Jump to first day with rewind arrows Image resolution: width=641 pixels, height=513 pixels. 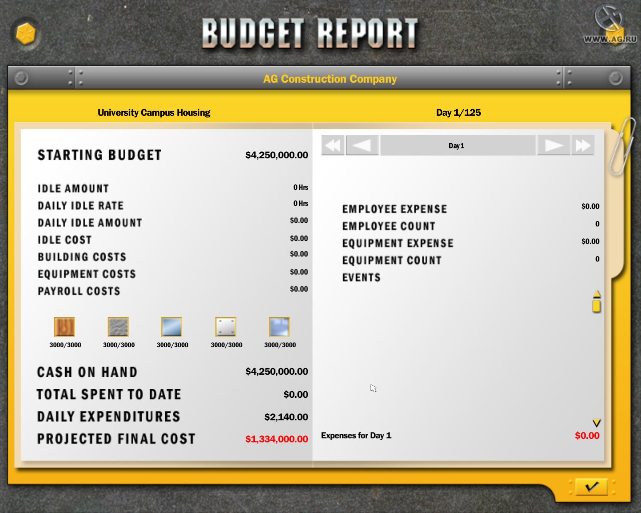(x=333, y=146)
